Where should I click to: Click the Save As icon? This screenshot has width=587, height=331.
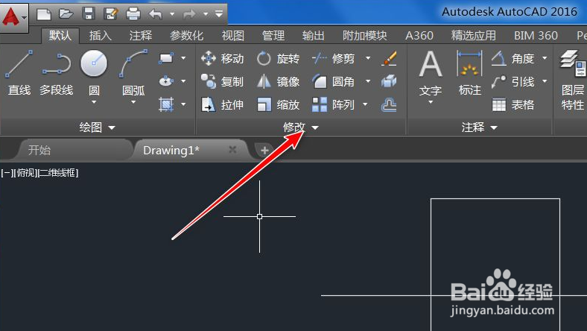point(111,15)
